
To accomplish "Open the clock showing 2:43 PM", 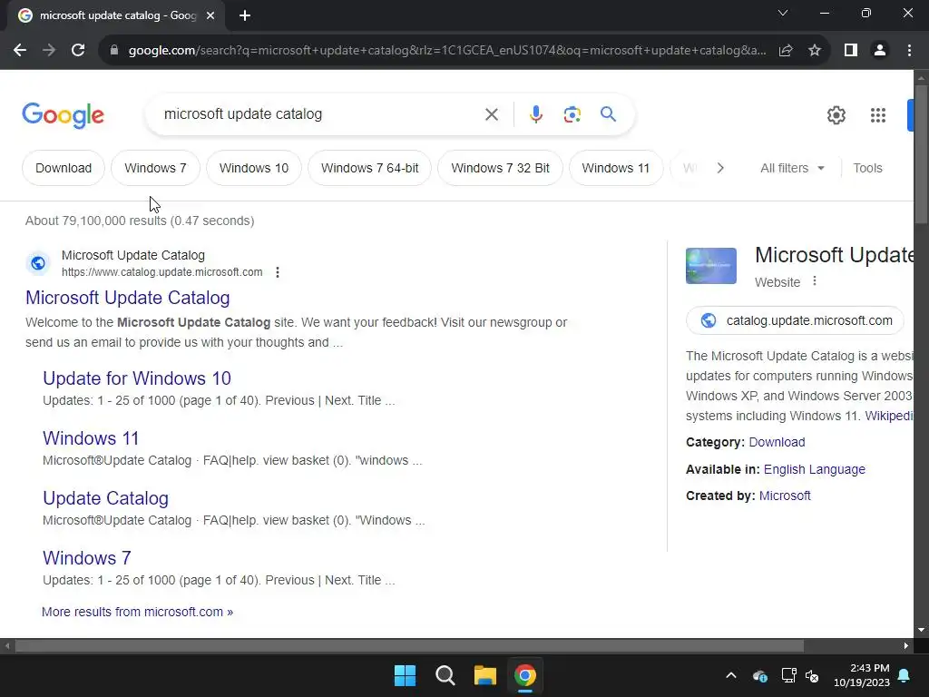I will pos(862,675).
